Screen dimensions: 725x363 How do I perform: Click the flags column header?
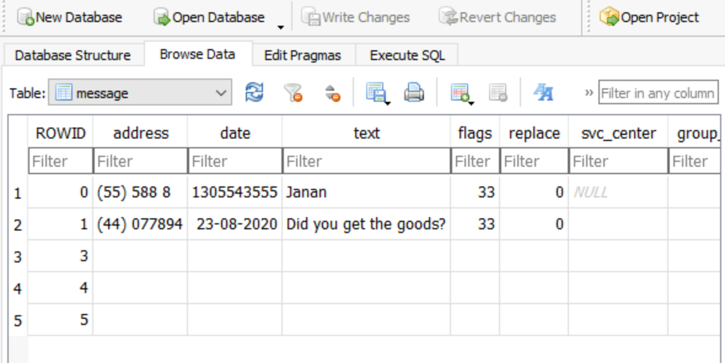(475, 133)
